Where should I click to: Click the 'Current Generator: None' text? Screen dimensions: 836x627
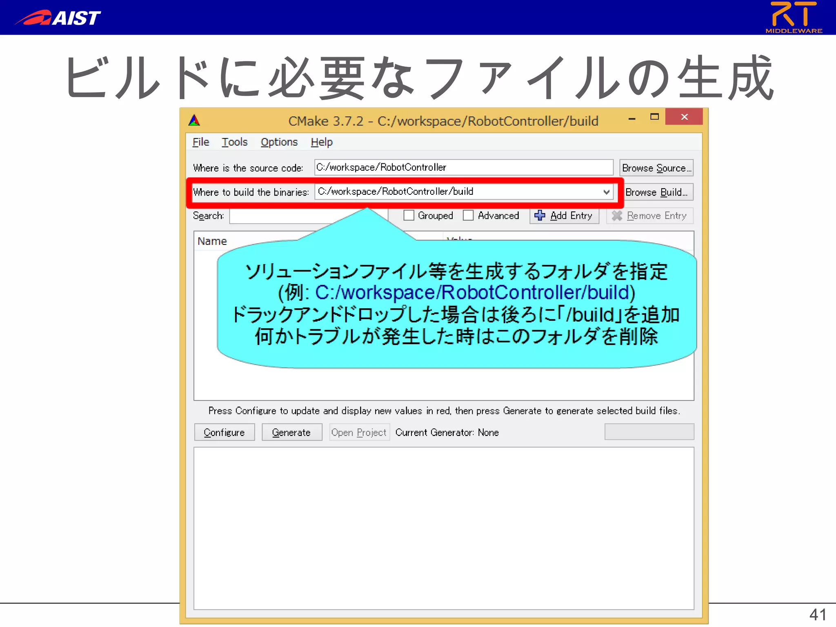tap(447, 433)
